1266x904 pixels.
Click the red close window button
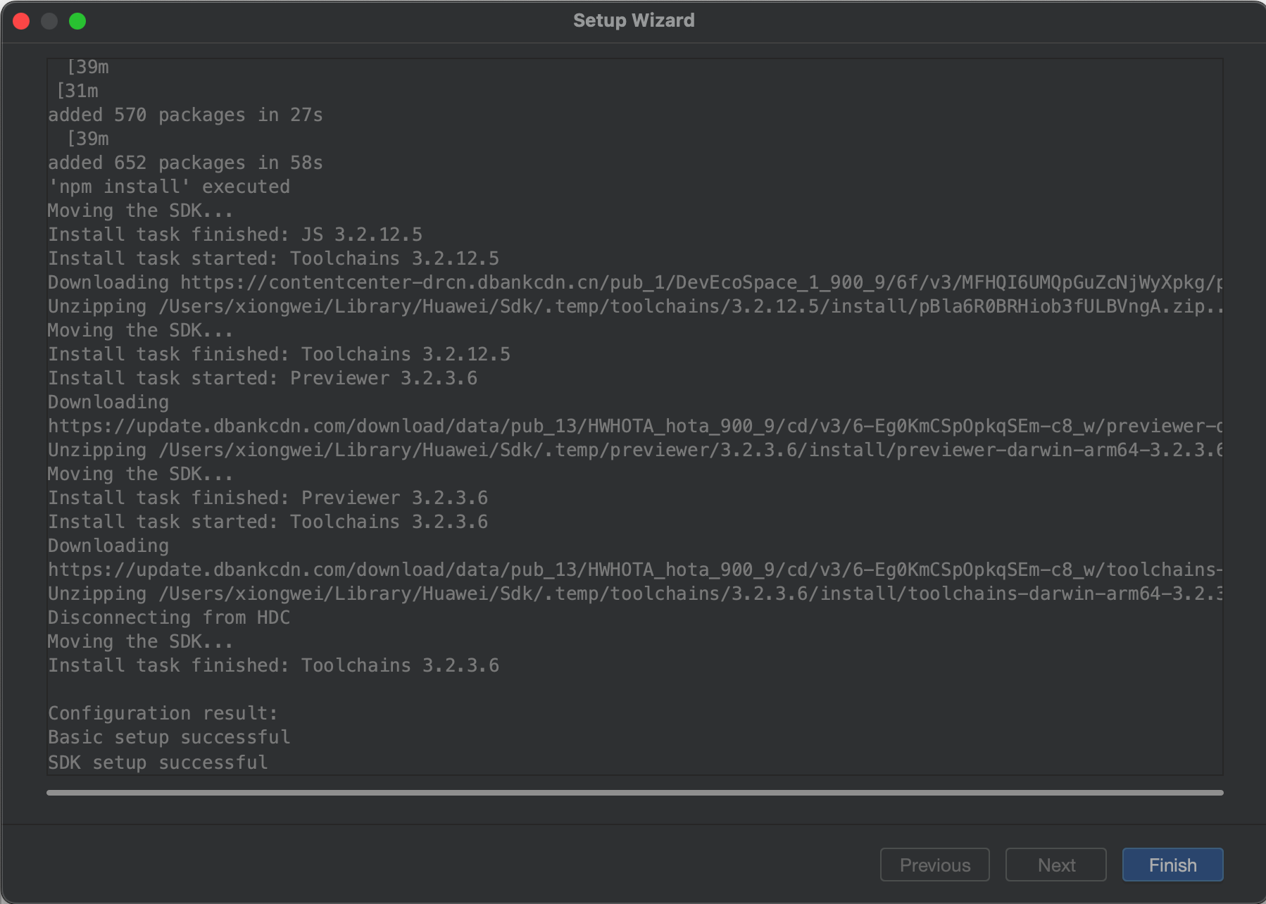point(21,21)
